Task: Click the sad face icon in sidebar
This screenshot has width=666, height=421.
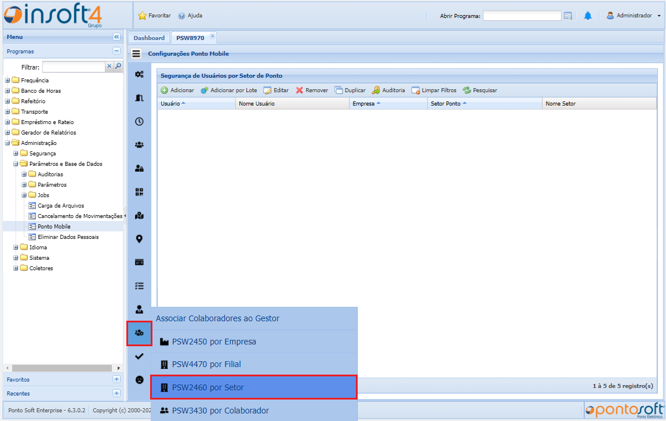Action: pyautogui.click(x=139, y=380)
